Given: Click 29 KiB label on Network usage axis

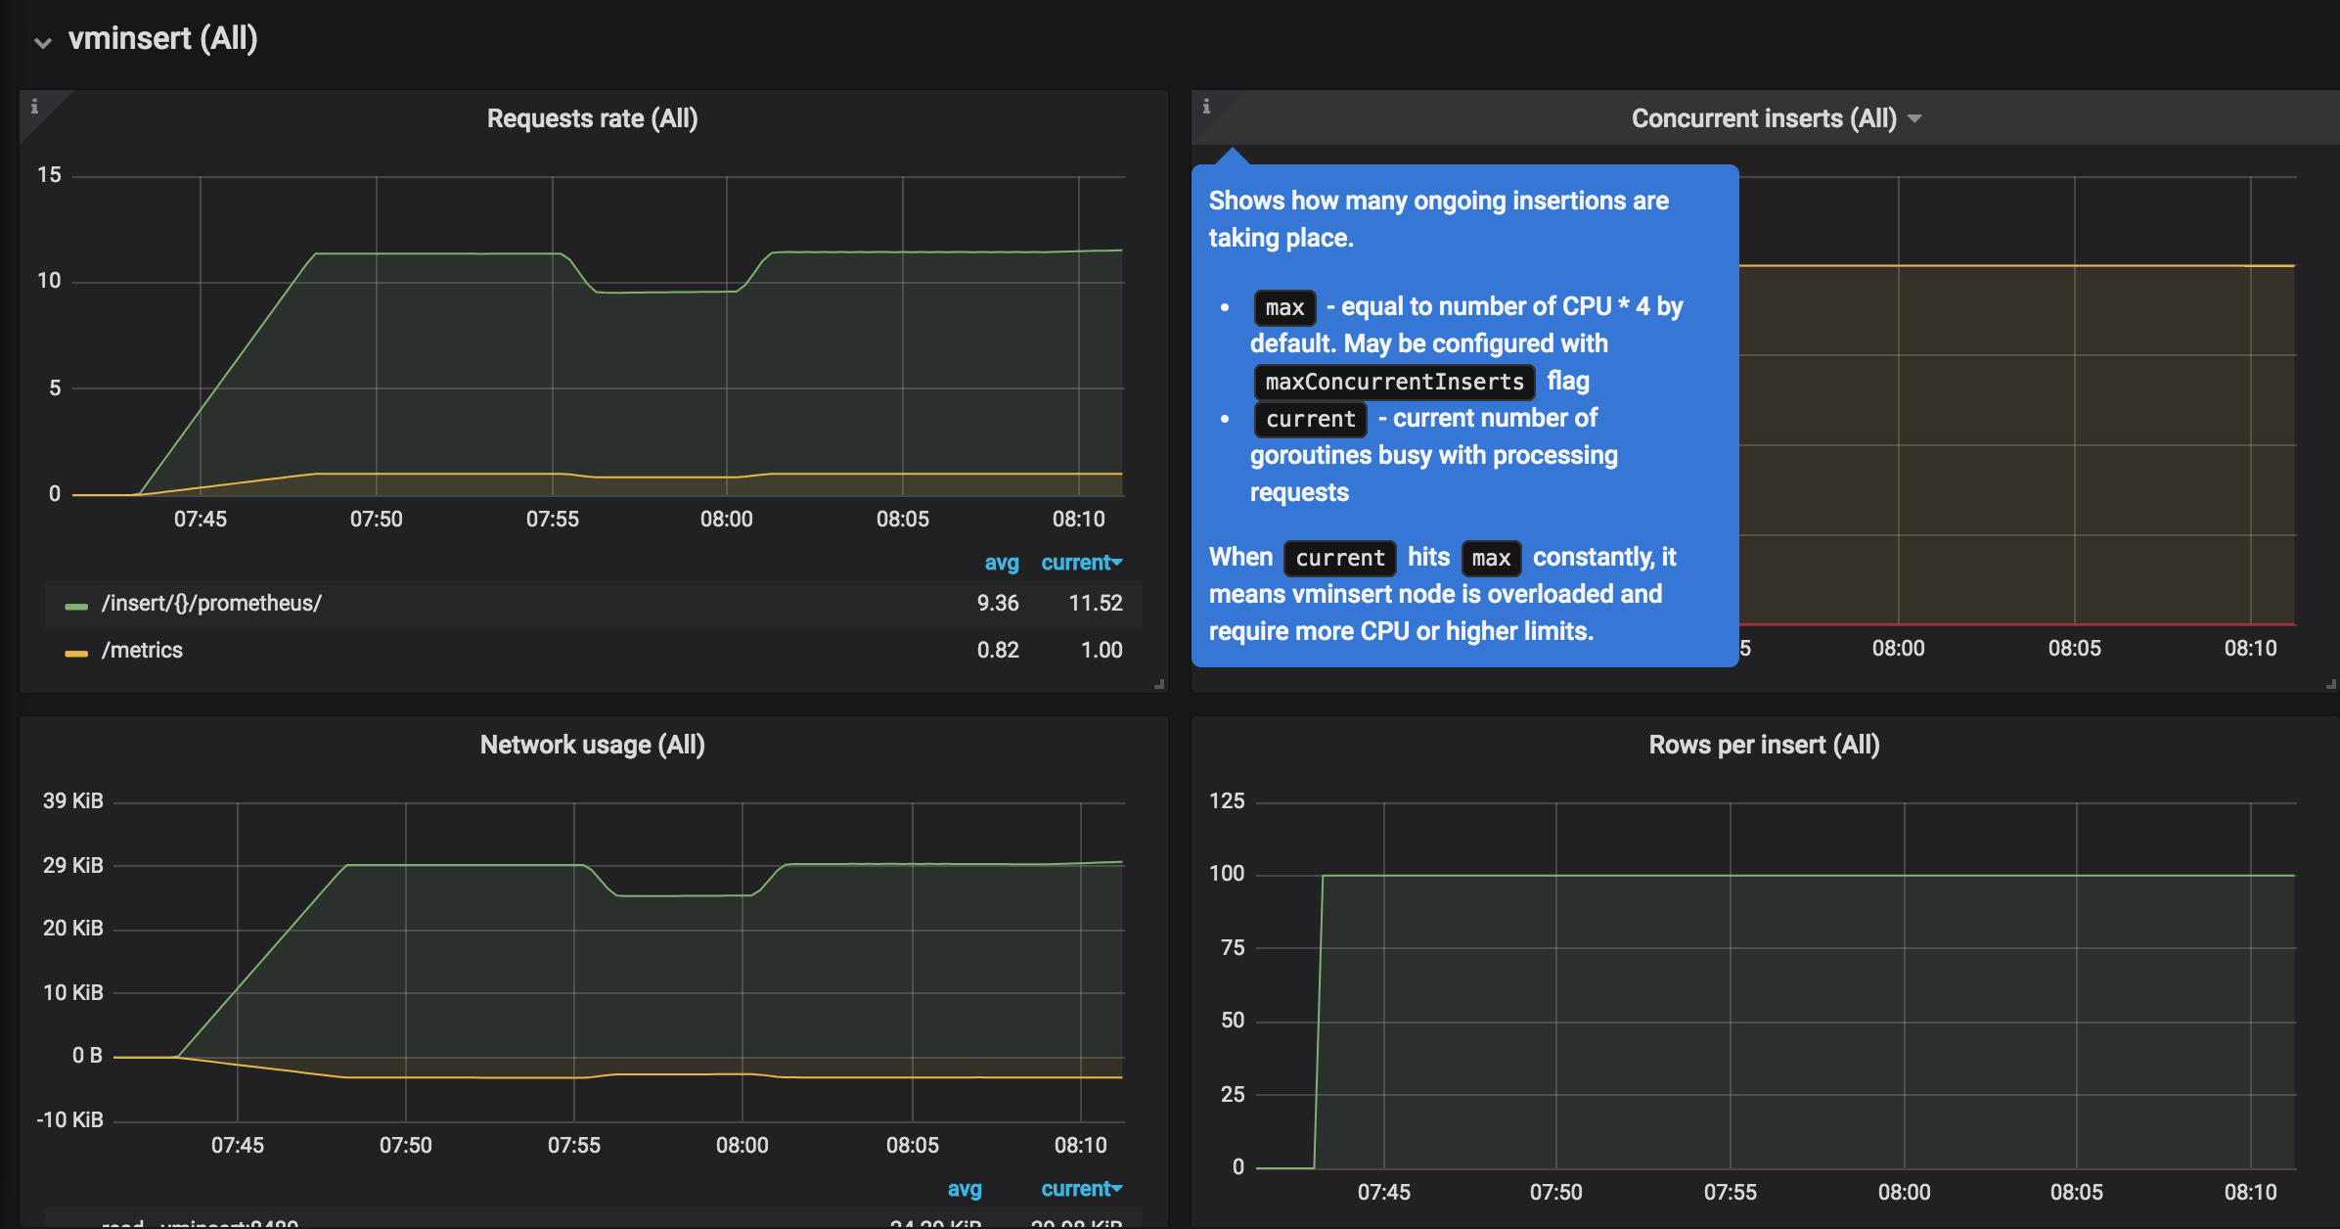Looking at the screenshot, I should [x=72, y=865].
